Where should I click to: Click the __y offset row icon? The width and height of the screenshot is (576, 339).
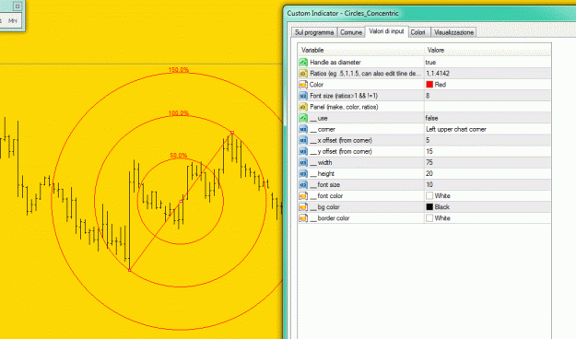pos(303,151)
